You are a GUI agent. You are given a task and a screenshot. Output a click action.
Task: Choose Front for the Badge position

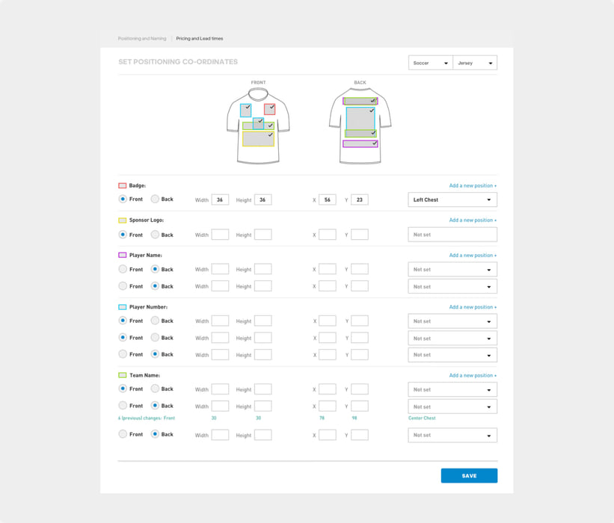click(x=123, y=199)
